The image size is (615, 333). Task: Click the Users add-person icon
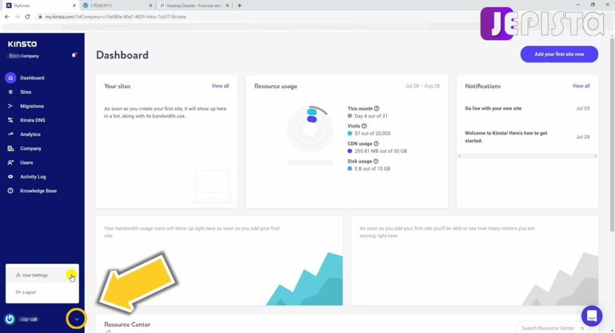coord(10,162)
